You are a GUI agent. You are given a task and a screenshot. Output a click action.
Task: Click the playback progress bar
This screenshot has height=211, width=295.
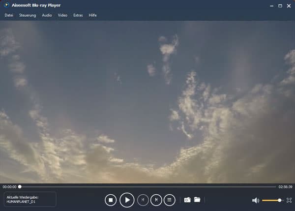147,187
